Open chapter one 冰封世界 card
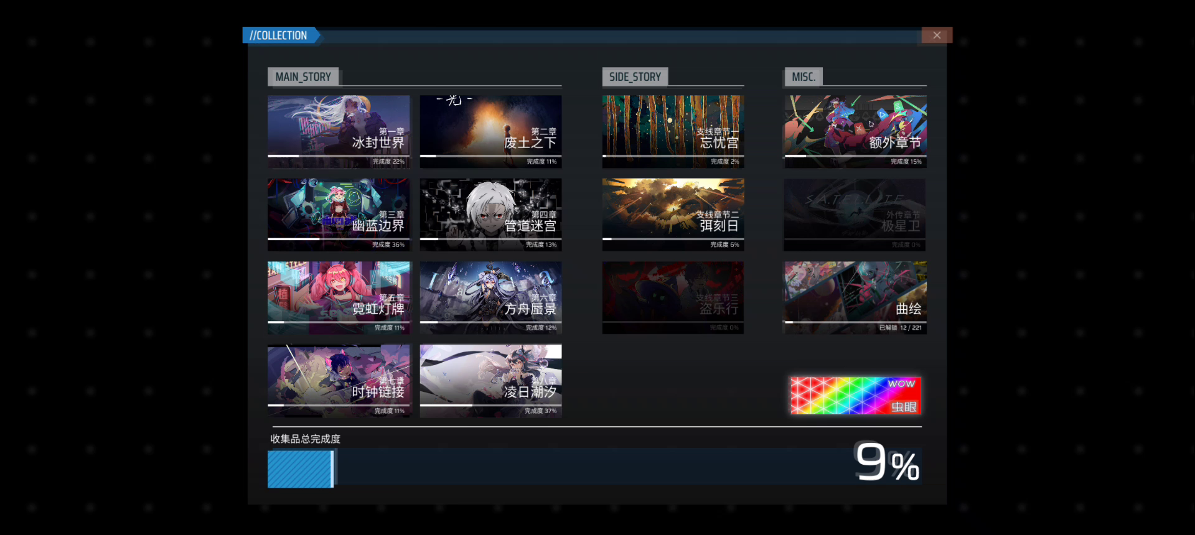Image resolution: width=1195 pixels, height=535 pixels. point(339,131)
